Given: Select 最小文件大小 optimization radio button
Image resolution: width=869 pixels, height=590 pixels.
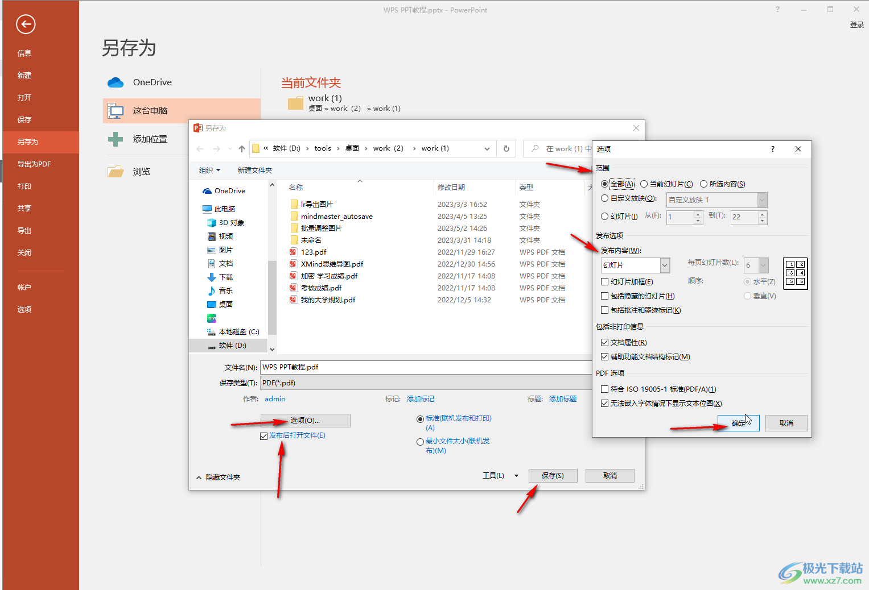Looking at the screenshot, I should 420,442.
